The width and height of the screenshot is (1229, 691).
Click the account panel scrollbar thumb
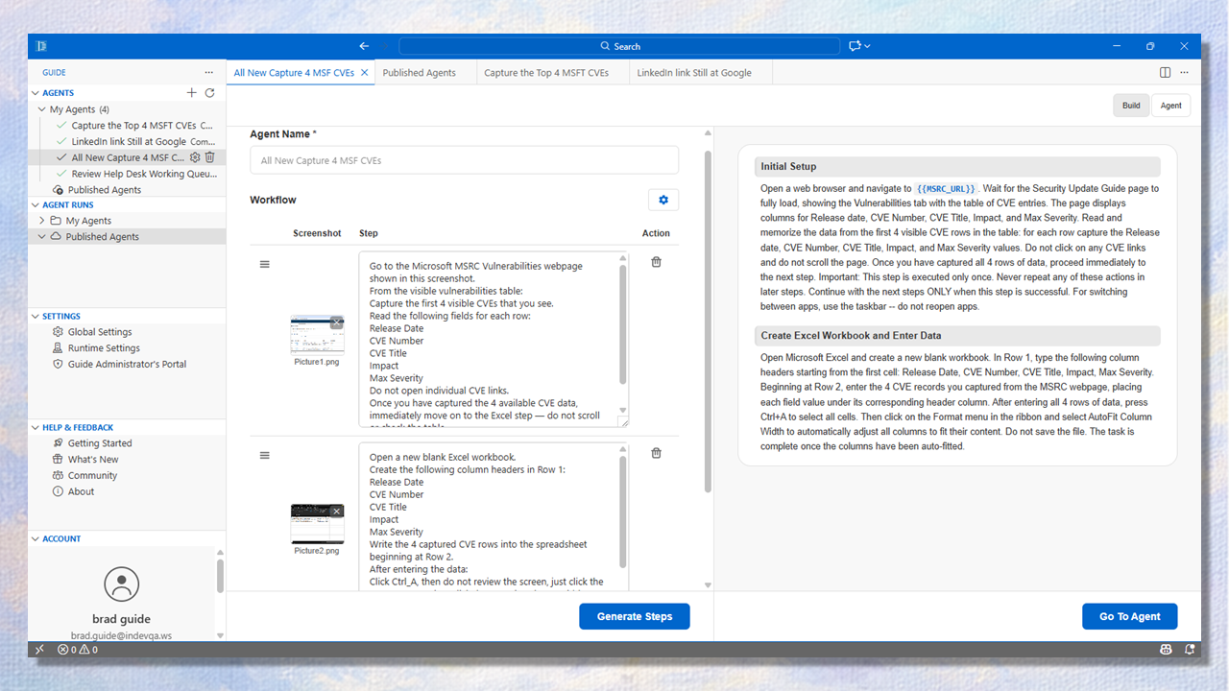coord(220,575)
